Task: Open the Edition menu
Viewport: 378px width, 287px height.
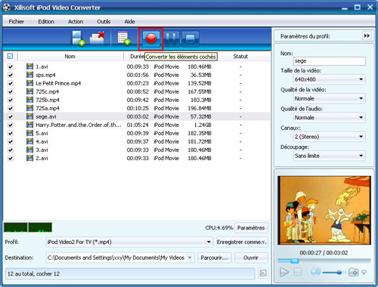Action: click(46, 21)
